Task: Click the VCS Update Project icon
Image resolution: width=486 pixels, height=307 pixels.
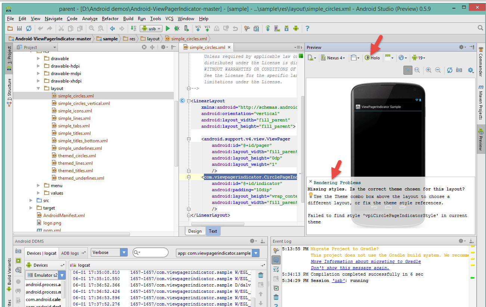Action: (x=198, y=28)
